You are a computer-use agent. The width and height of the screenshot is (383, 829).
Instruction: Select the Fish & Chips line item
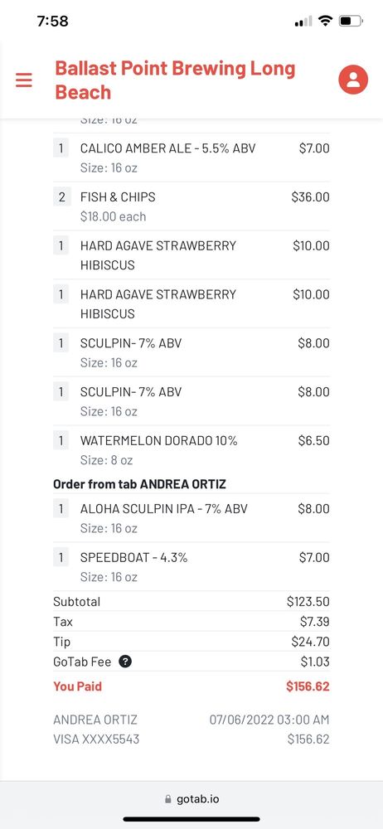(191, 206)
